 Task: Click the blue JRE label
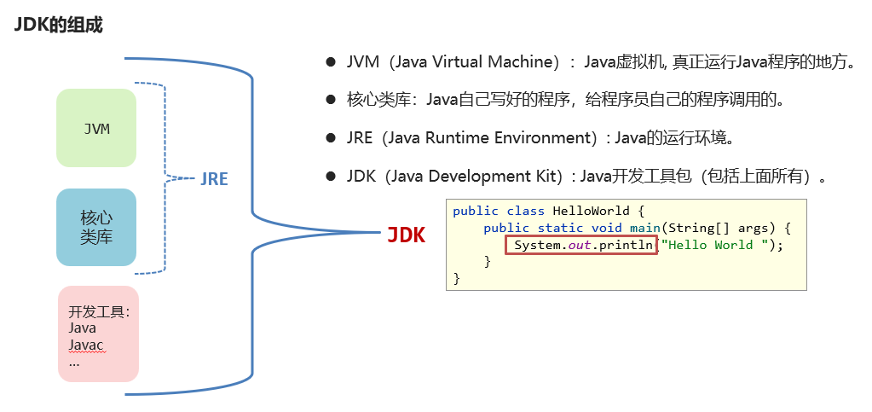[214, 180]
